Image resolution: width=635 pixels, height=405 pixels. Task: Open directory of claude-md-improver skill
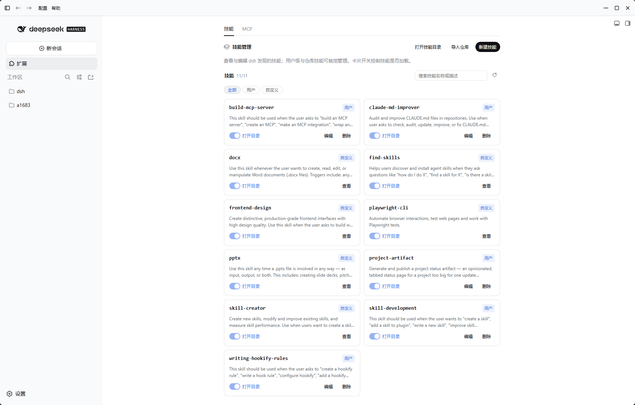pyautogui.click(x=391, y=136)
